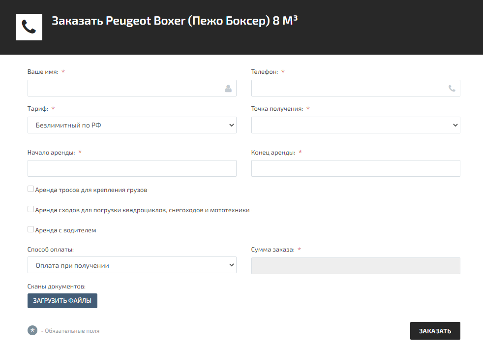
Task: Focus the Телефон input field
Action: 356,88
